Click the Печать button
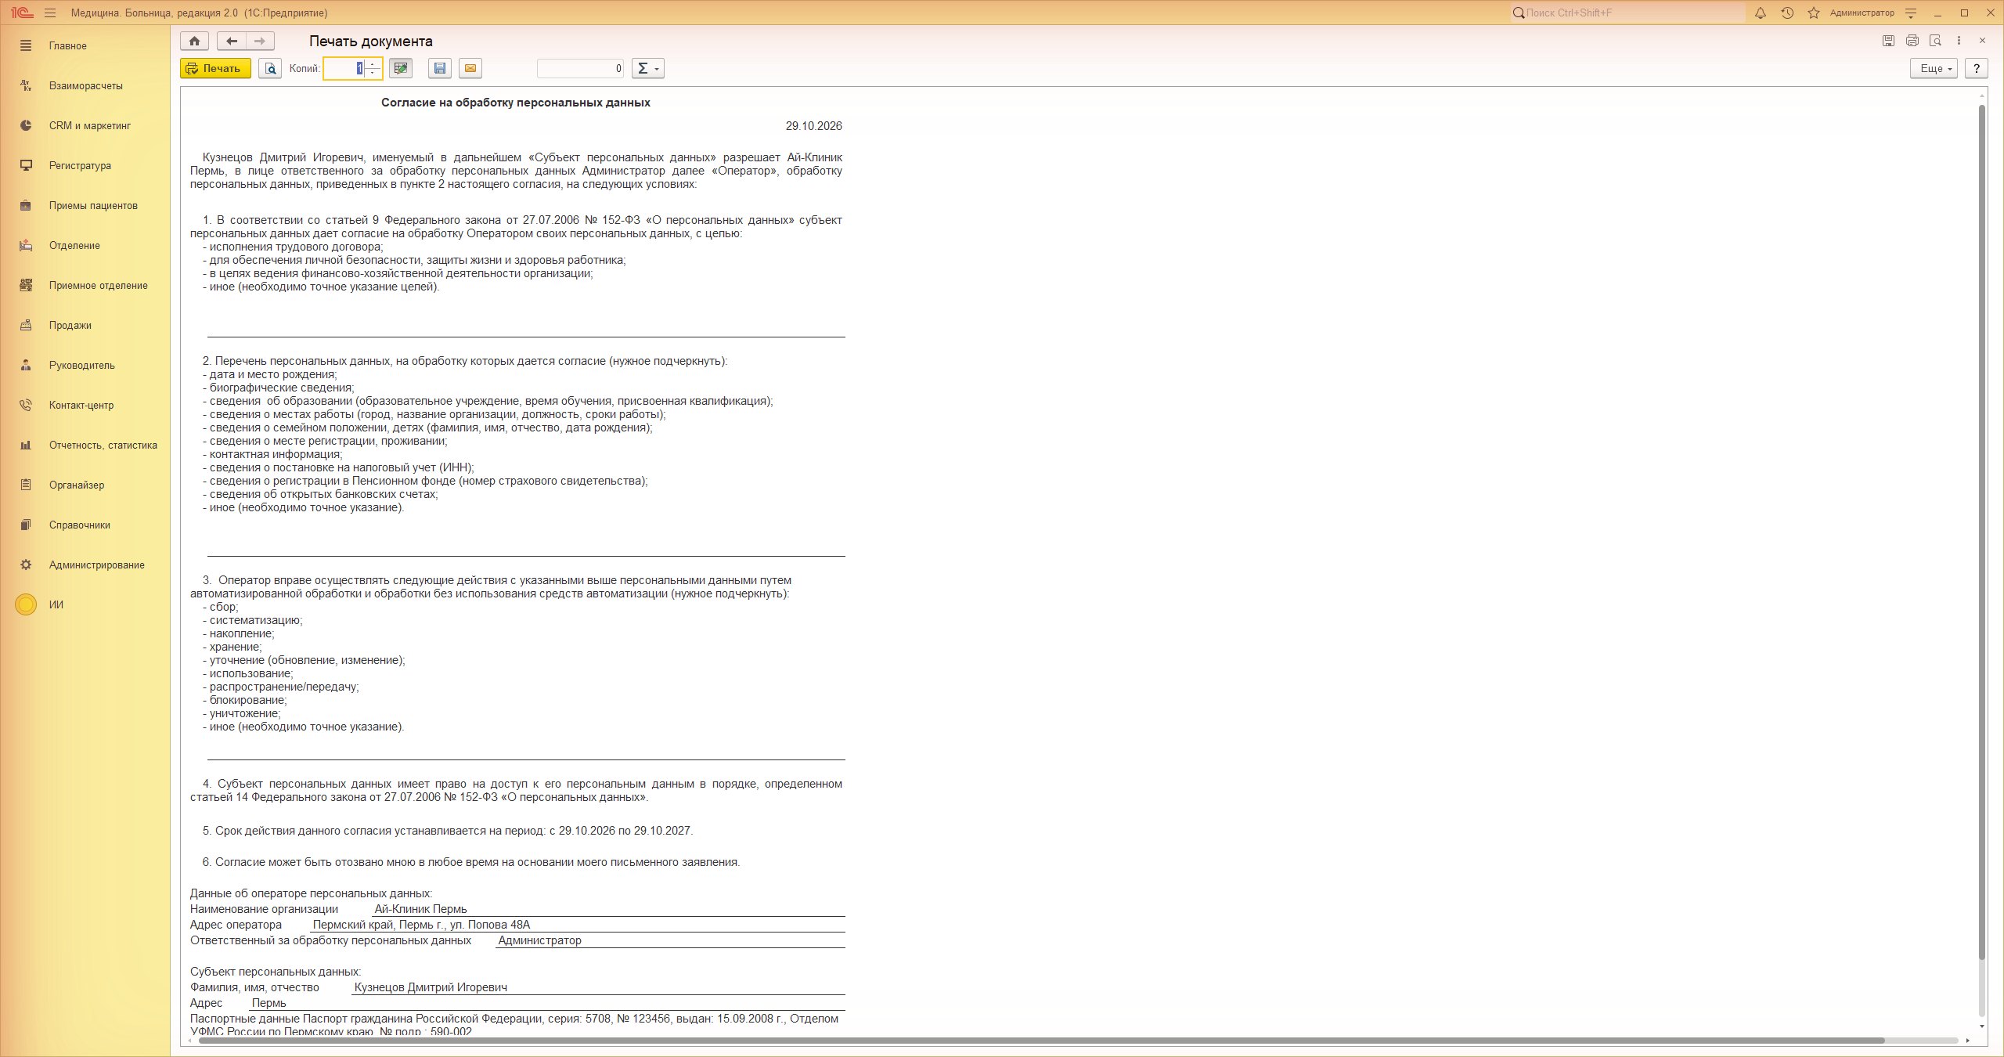 [x=215, y=69]
